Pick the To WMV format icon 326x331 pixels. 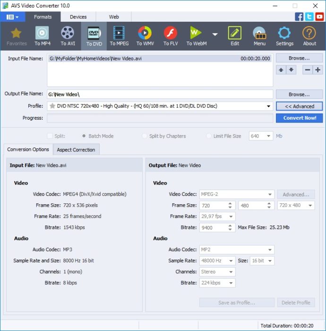[145, 36]
